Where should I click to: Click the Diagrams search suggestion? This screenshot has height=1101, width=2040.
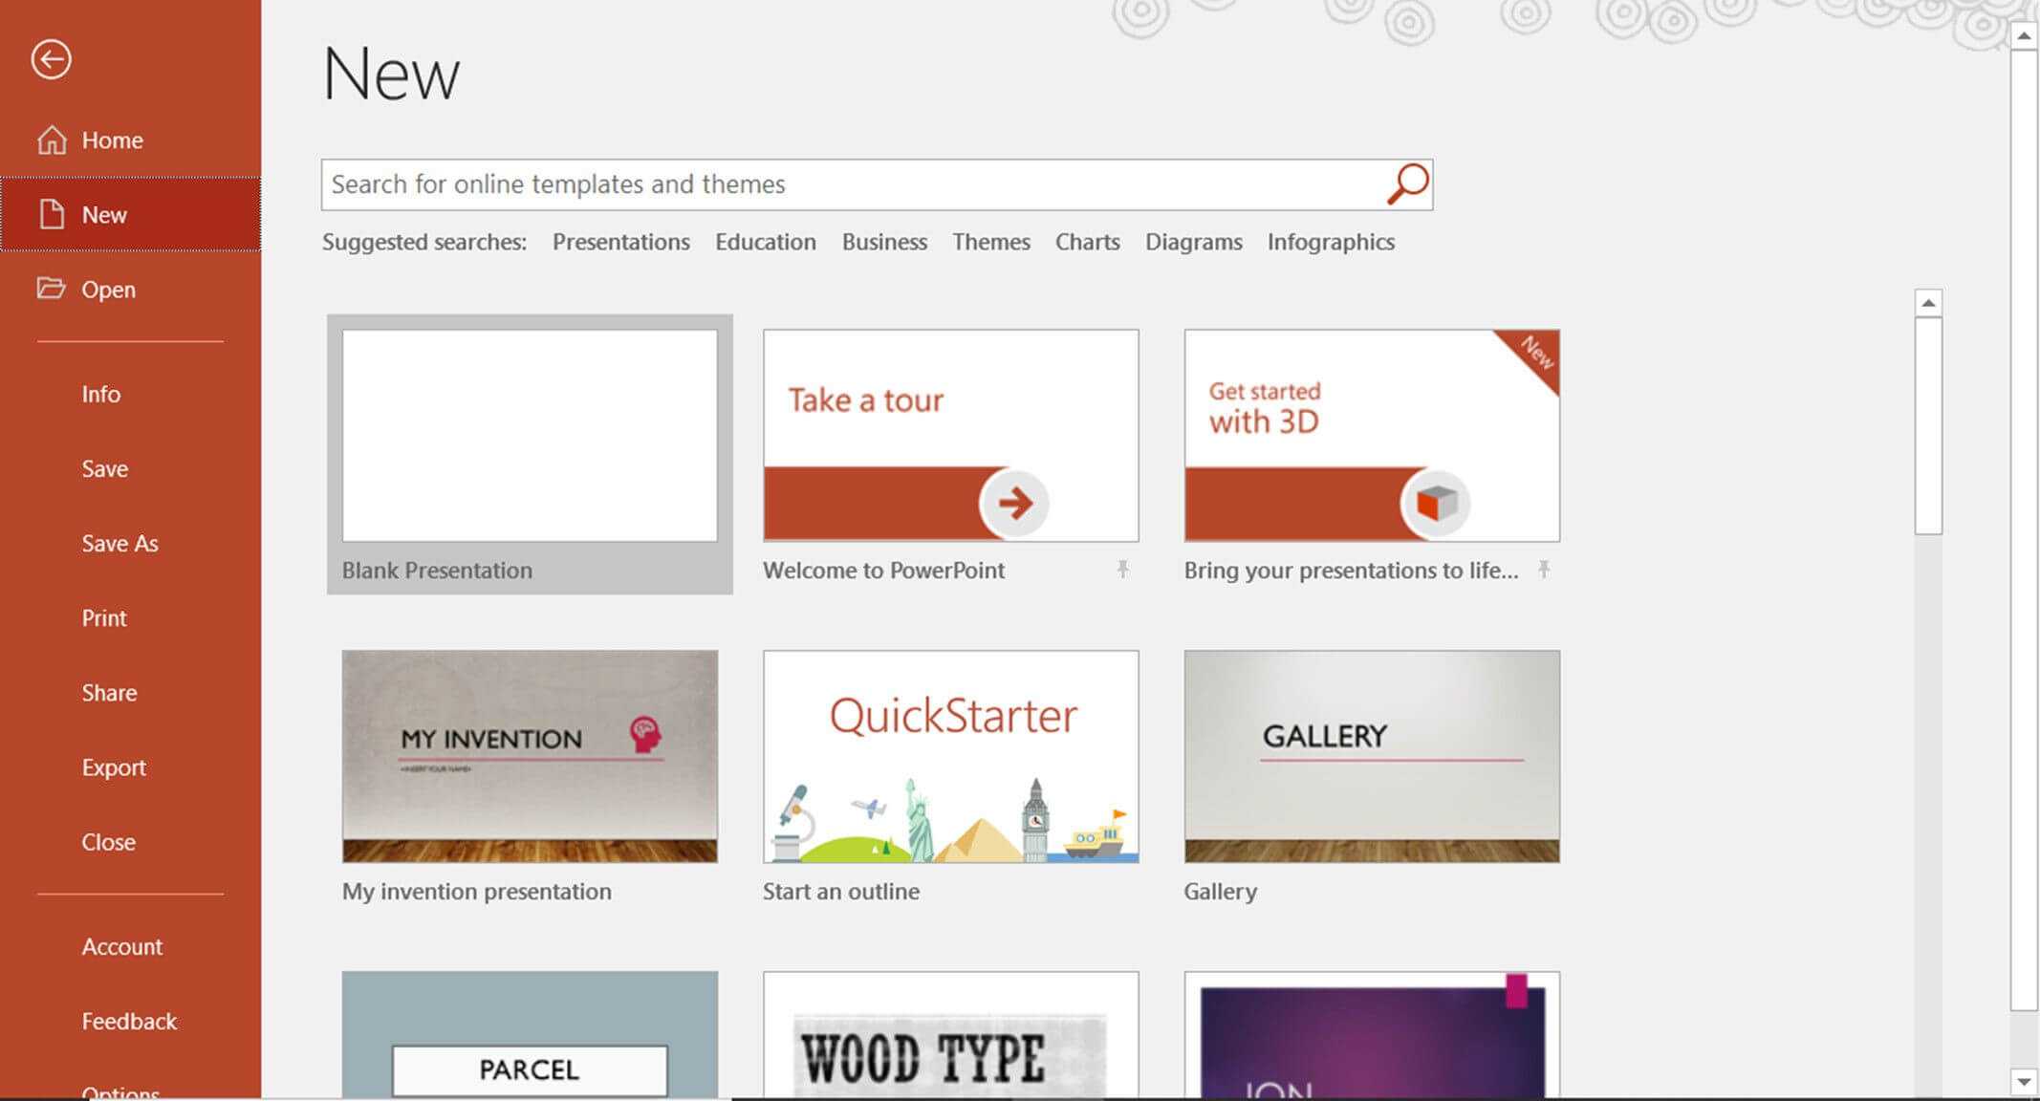pos(1193,242)
